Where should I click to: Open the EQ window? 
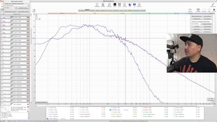[x=135, y=5]
